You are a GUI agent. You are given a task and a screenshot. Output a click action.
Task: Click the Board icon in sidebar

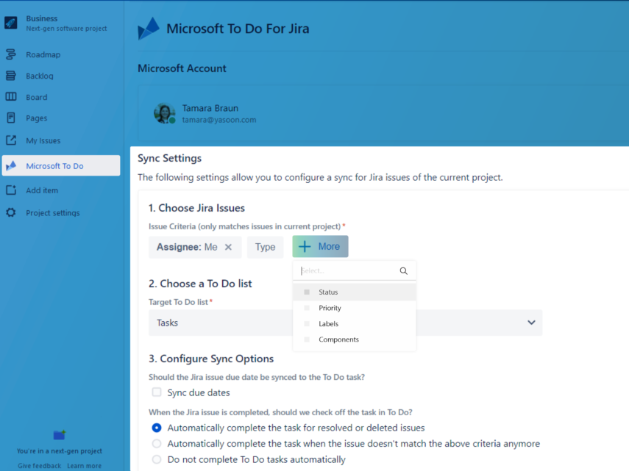click(x=11, y=96)
